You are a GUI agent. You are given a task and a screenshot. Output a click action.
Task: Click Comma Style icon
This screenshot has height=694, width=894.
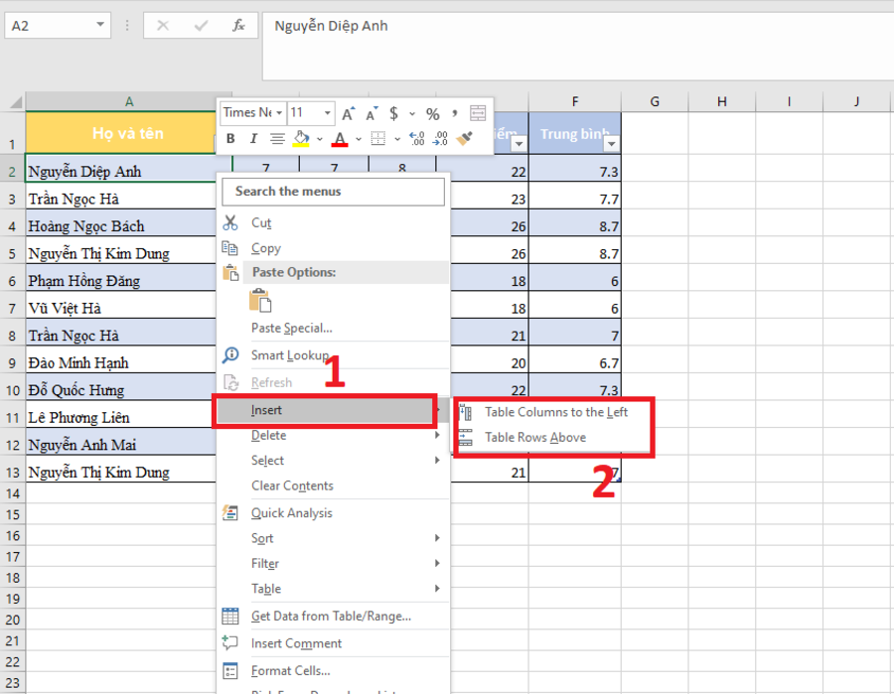(x=454, y=113)
